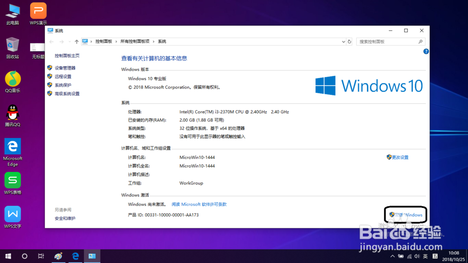The image size is (468, 263).
Task: Select the Windows 10 专业版 text
Action: tap(147, 79)
